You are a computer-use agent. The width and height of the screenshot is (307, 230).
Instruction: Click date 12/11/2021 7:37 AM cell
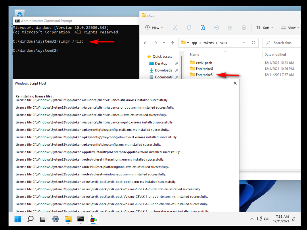(279, 75)
